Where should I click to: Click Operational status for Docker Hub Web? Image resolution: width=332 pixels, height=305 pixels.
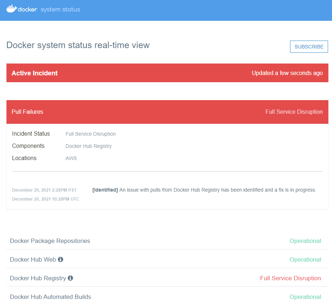coord(305,260)
